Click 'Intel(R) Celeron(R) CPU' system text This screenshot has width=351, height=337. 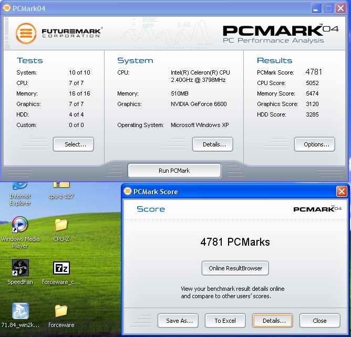(x=200, y=72)
